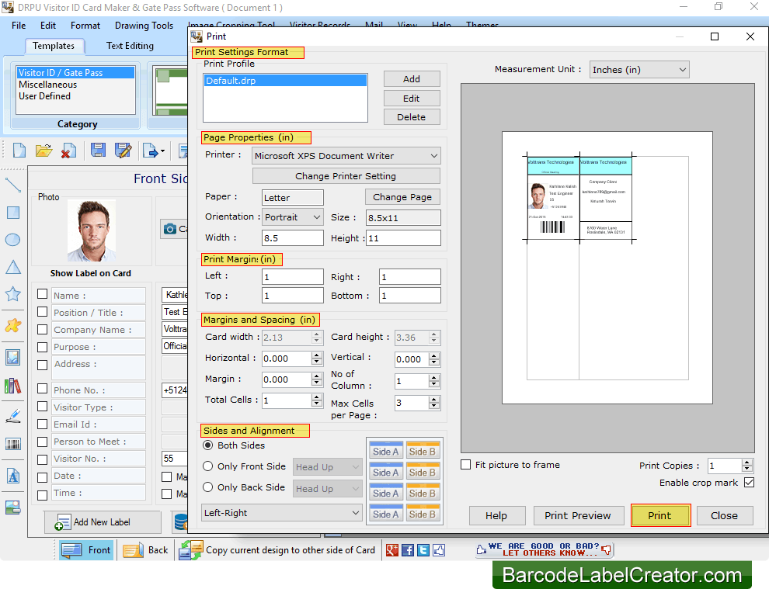This screenshot has height=589, width=769.
Task: Select the Line drawing tool
Action: [12, 185]
